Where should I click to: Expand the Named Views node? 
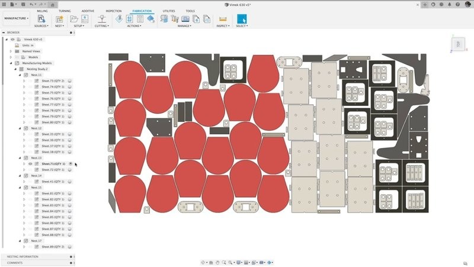click(x=11, y=52)
